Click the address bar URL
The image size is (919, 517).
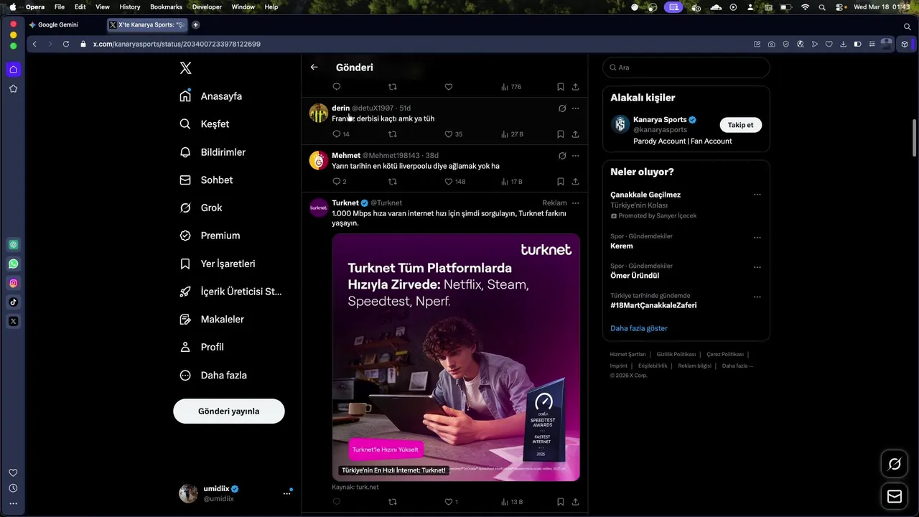[x=177, y=44]
